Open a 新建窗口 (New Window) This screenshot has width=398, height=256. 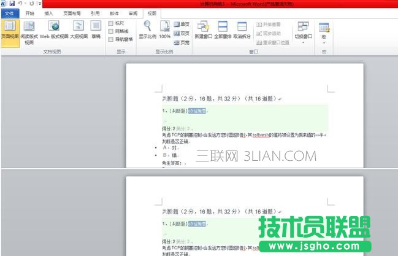pos(204,30)
